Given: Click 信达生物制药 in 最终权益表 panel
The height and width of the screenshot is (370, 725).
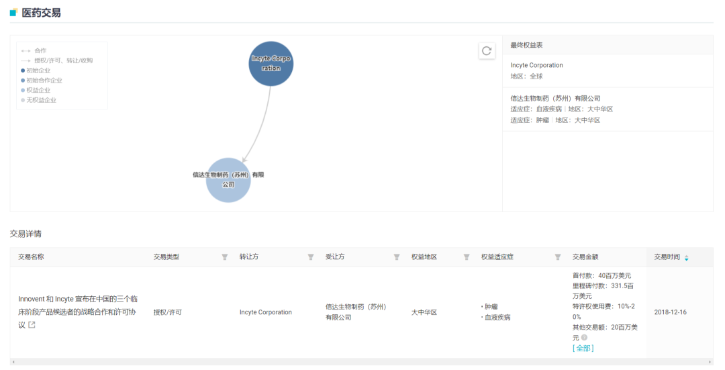Looking at the screenshot, I should 555,98.
